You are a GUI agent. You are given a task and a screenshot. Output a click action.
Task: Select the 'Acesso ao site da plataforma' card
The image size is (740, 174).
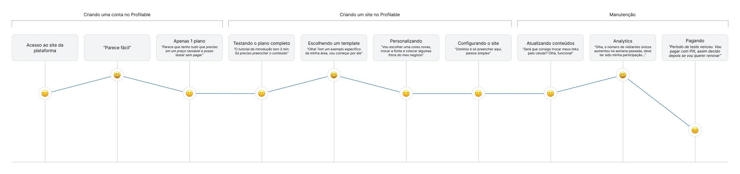pyautogui.click(x=45, y=48)
